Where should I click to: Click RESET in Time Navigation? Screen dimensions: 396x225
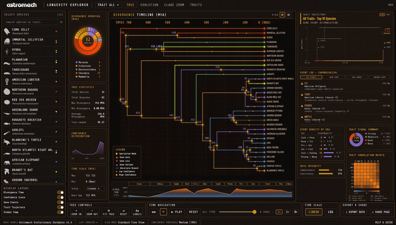(193, 212)
